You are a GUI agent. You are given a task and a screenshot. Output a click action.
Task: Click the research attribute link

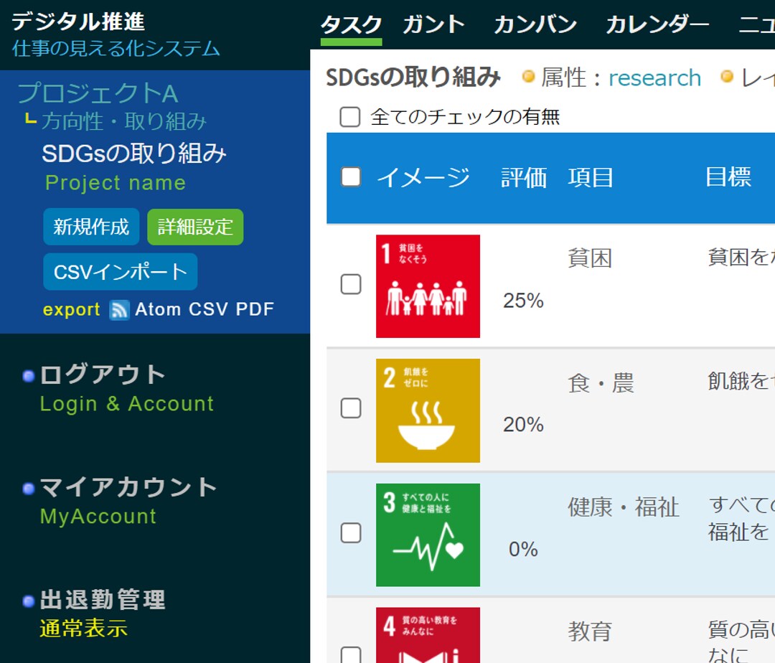654,78
